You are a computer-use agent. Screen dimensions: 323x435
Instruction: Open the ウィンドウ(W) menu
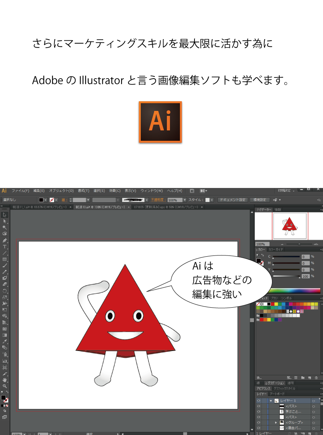coord(152,191)
